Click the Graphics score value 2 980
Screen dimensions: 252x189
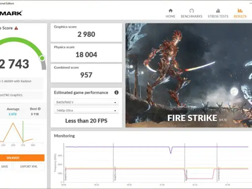(86, 34)
